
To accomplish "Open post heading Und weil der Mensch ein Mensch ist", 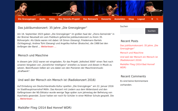I will pos(57,80).
